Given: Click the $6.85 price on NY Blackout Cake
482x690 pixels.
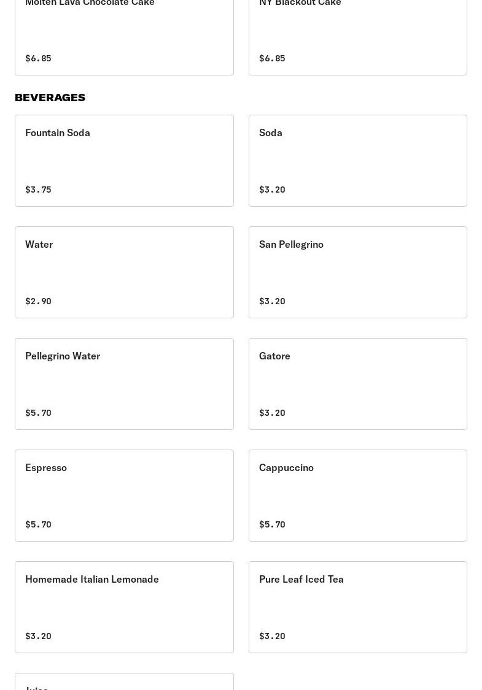Looking at the screenshot, I should (272, 58).
